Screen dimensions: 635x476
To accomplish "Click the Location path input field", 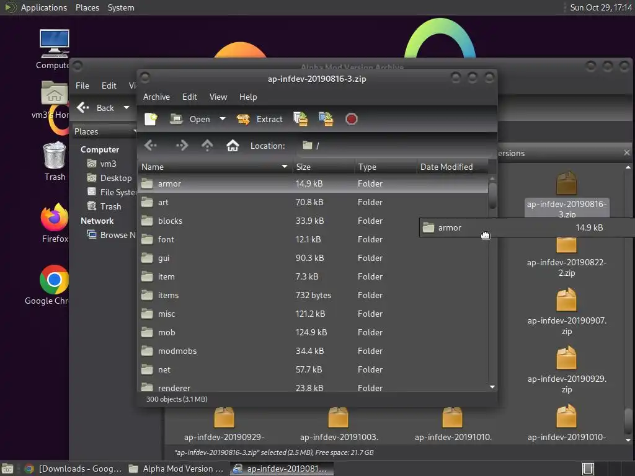I will point(395,146).
